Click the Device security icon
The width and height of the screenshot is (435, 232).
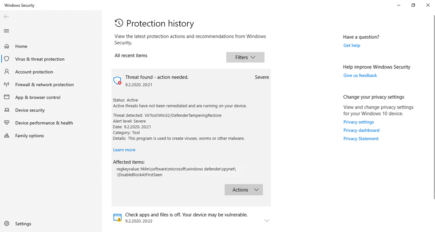[x=7, y=110]
